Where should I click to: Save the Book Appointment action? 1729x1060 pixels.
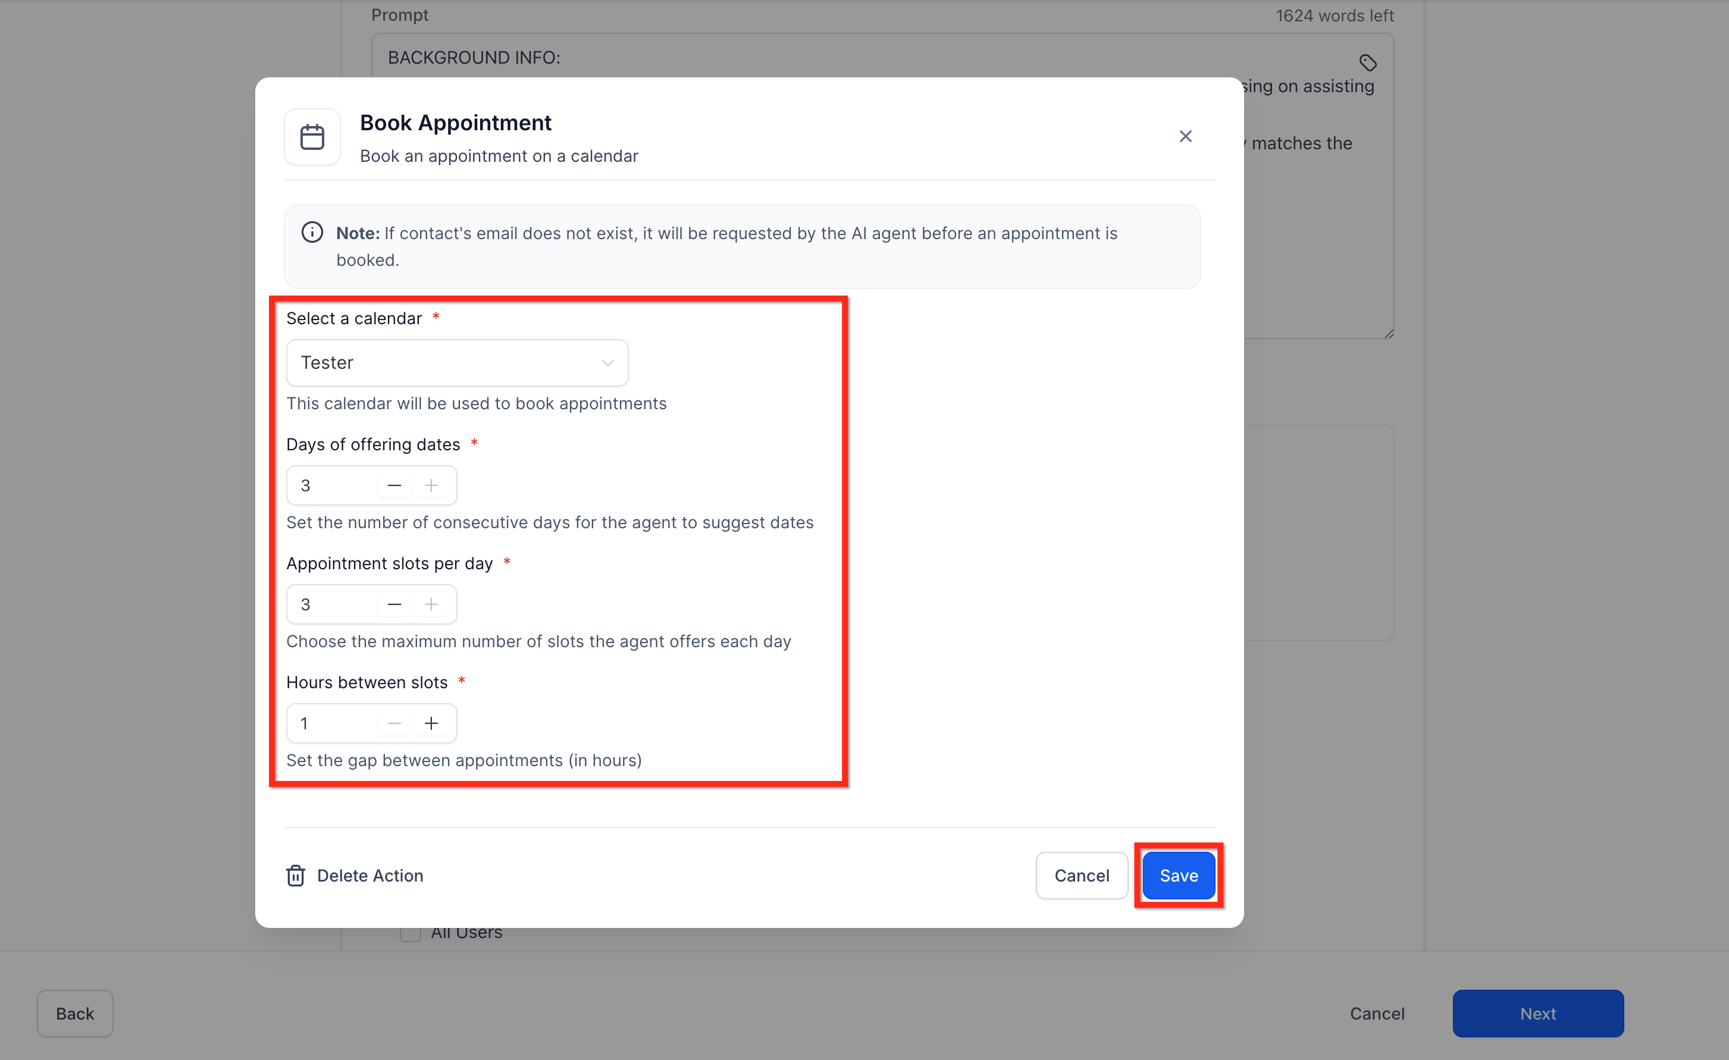click(x=1178, y=876)
